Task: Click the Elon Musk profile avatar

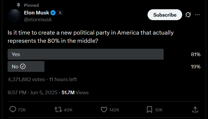Action: [x=14, y=16]
